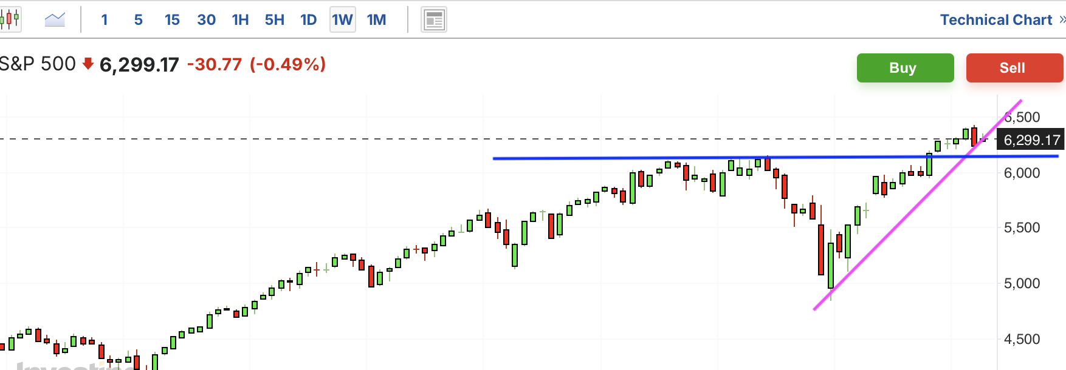This screenshot has width=1066, height=370.
Task: Select the blue horizontal resistance line
Action: pos(775,157)
